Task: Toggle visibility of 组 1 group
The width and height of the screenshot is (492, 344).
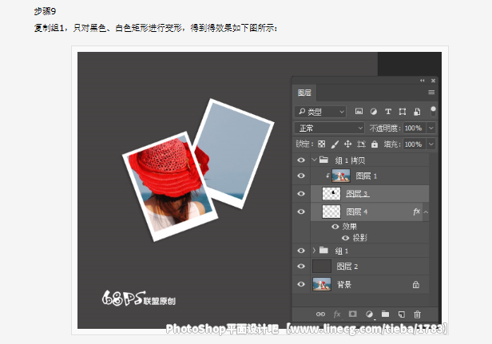Action: pyautogui.click(x=301, y=251)
